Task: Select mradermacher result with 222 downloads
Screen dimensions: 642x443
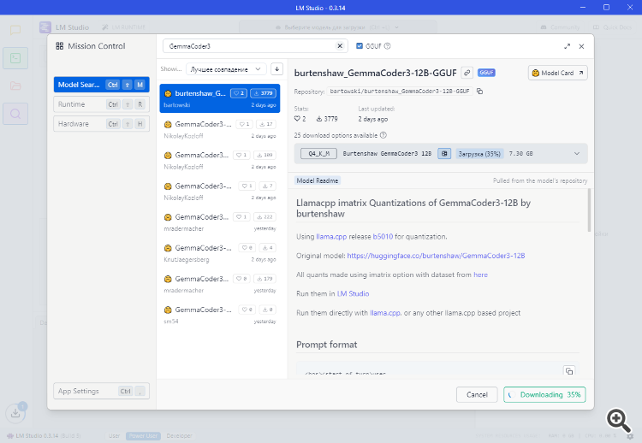Action: (x=220, y=222)
